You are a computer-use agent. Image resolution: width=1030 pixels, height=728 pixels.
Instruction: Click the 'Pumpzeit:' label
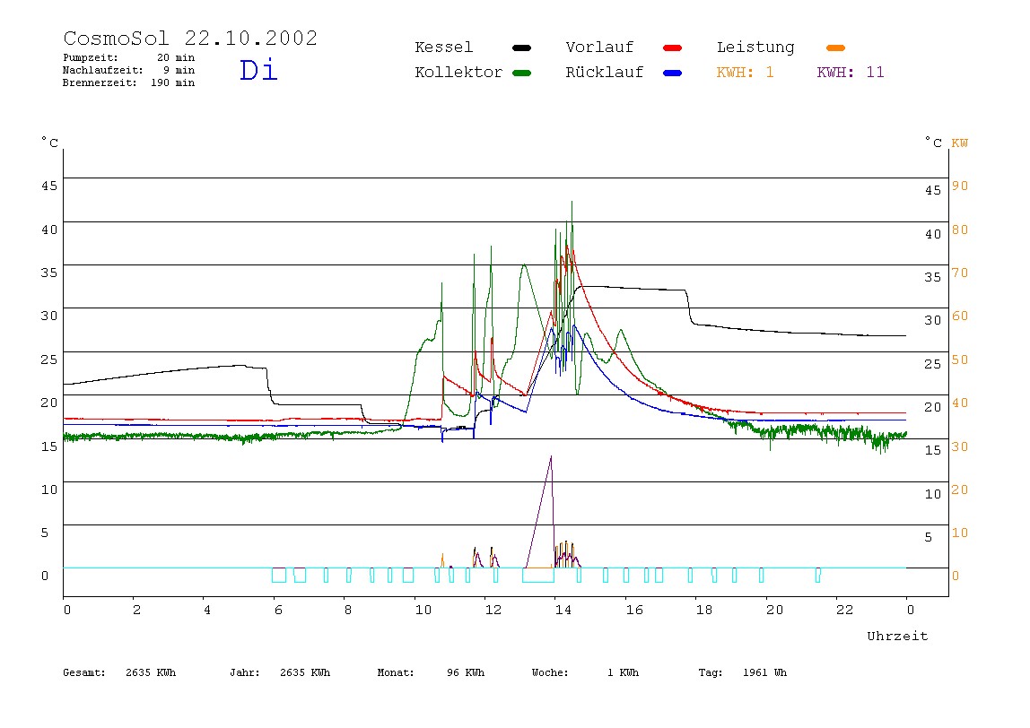[91, 57]
